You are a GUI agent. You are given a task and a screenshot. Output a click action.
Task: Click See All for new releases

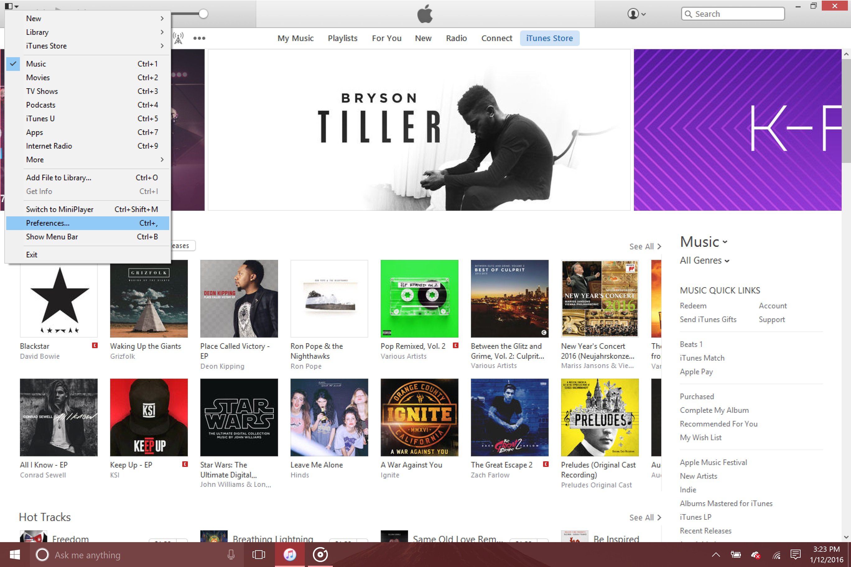pos(645,247)
